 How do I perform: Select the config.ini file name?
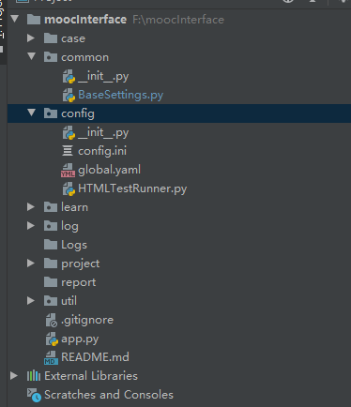(x=102, y=151)
